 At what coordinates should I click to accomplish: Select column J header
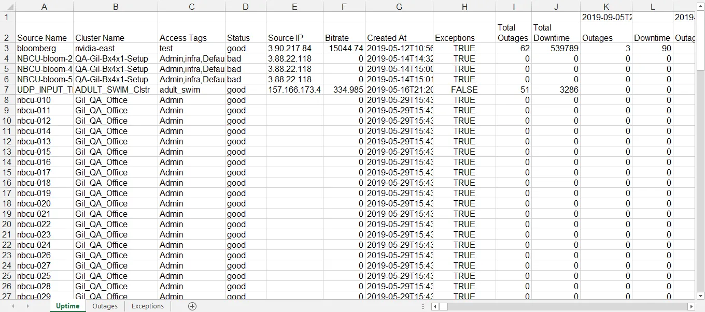pyautogui.click(x=556, y=7)
